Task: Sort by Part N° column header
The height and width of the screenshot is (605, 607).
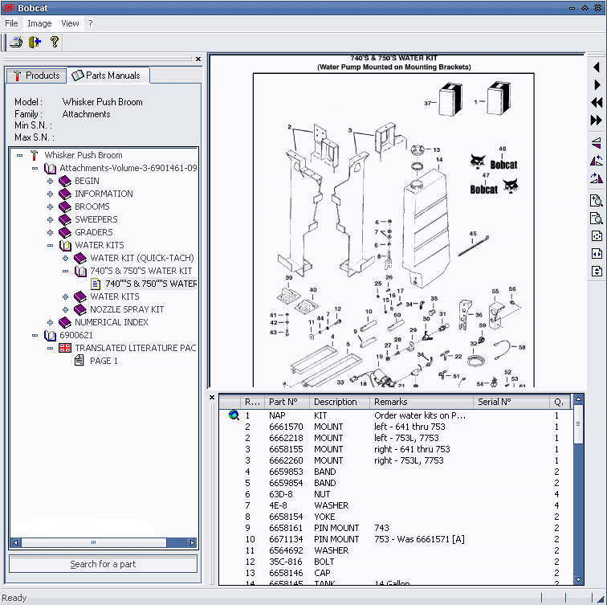Action: [x=287, y=402]
